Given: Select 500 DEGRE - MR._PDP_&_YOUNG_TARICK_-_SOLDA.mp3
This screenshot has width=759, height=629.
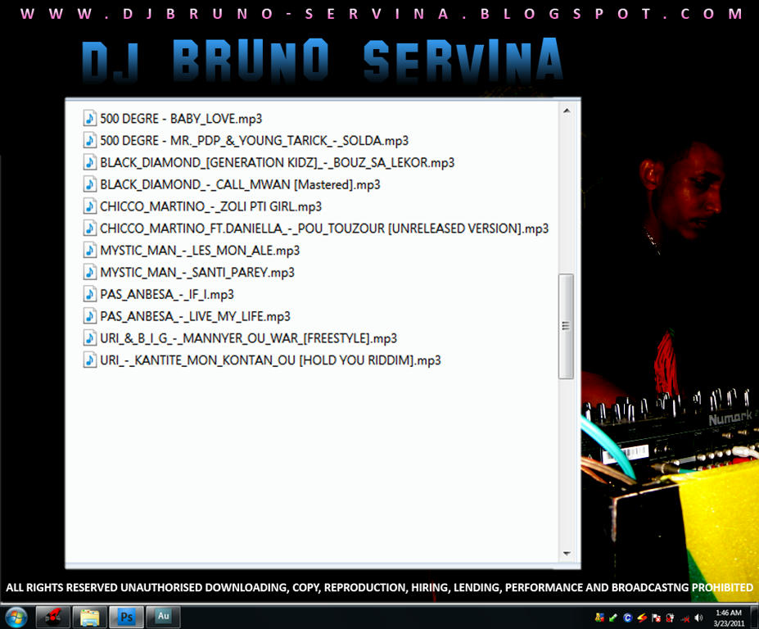Looking at the screenshot, I should [254, 140].
